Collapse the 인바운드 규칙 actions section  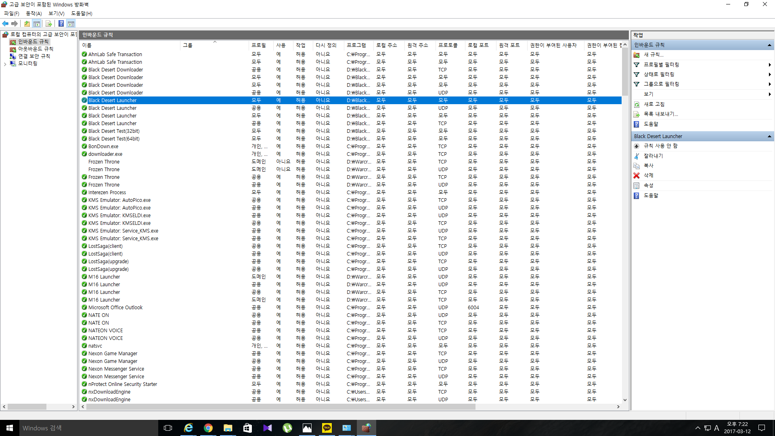coord(769,45)
